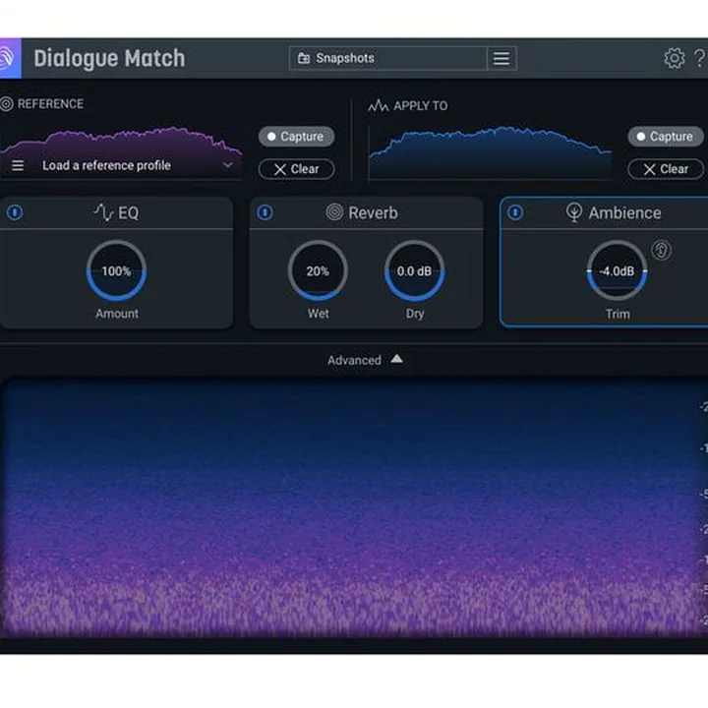Click the REFERENCE heading text
708x708 pixels.
click(x=50, y=104)
